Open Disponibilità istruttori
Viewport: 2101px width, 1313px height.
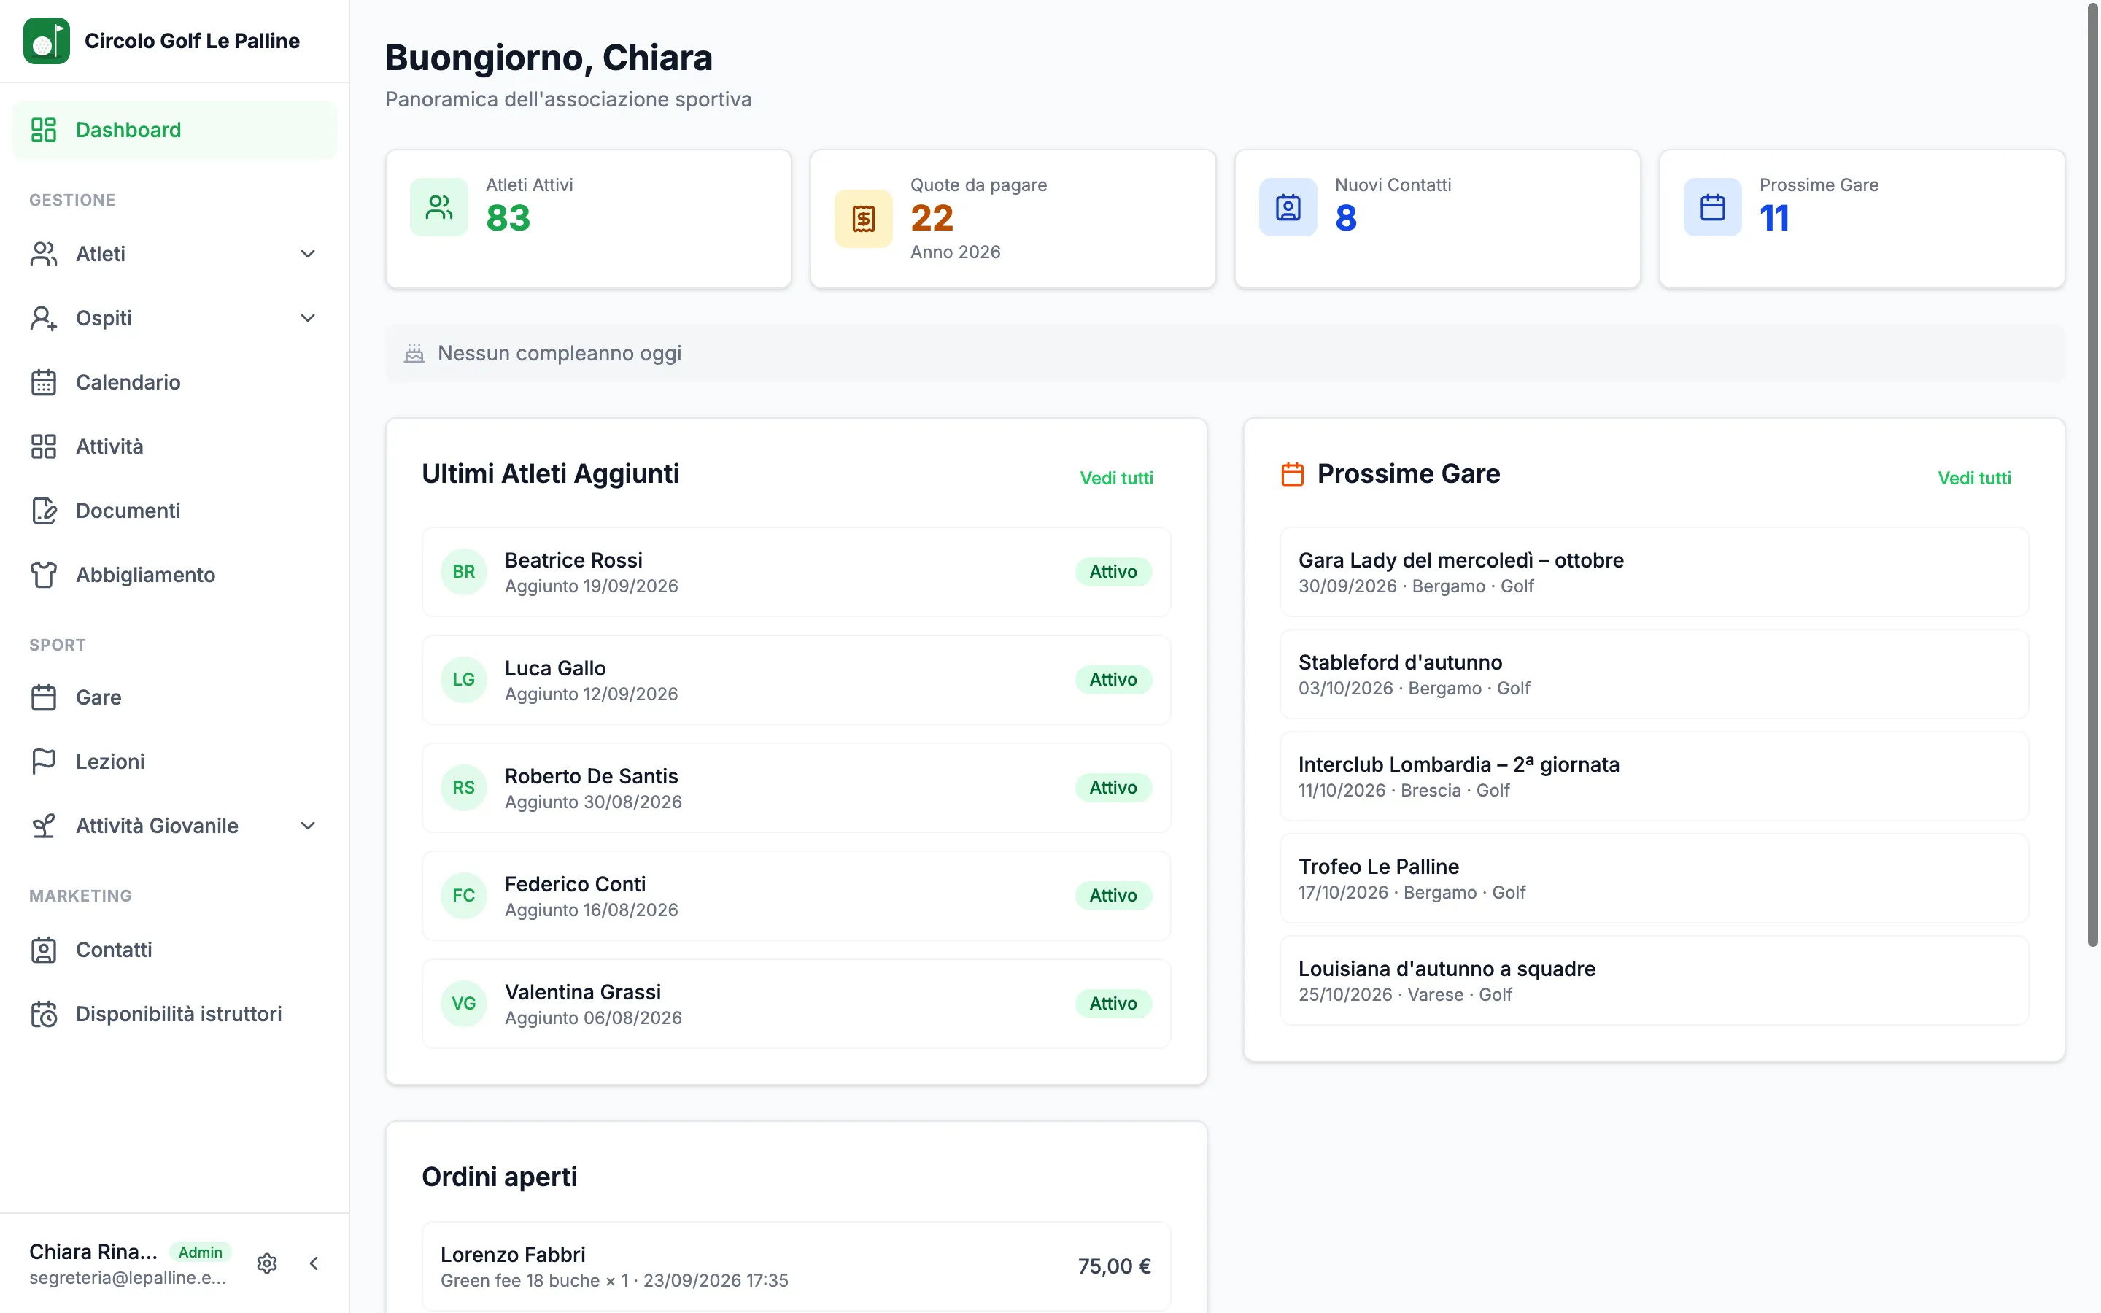point(174,1014)
